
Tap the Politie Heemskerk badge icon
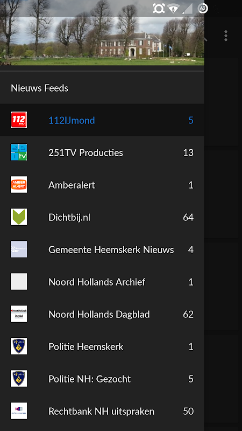[19, 346]
